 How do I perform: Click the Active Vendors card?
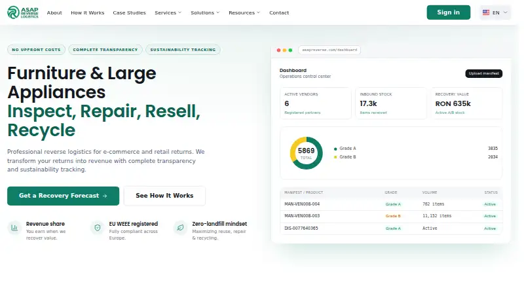pyautogui.click(x=316, y=103)
